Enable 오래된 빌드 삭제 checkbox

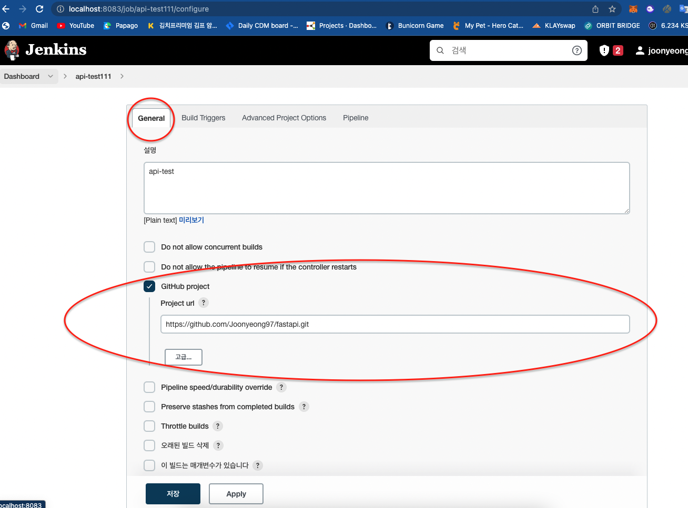(149, 445)
